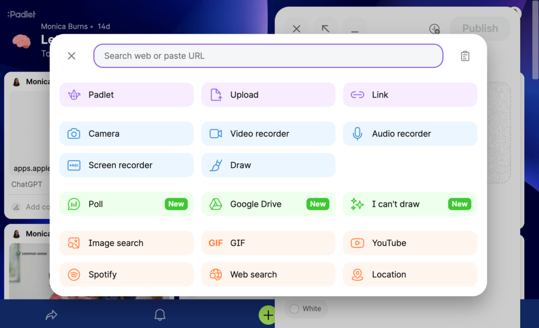Open the YouTube search option
Viewport: 539px width, 328px height.
pyautogui.click(x=410, y=243)
